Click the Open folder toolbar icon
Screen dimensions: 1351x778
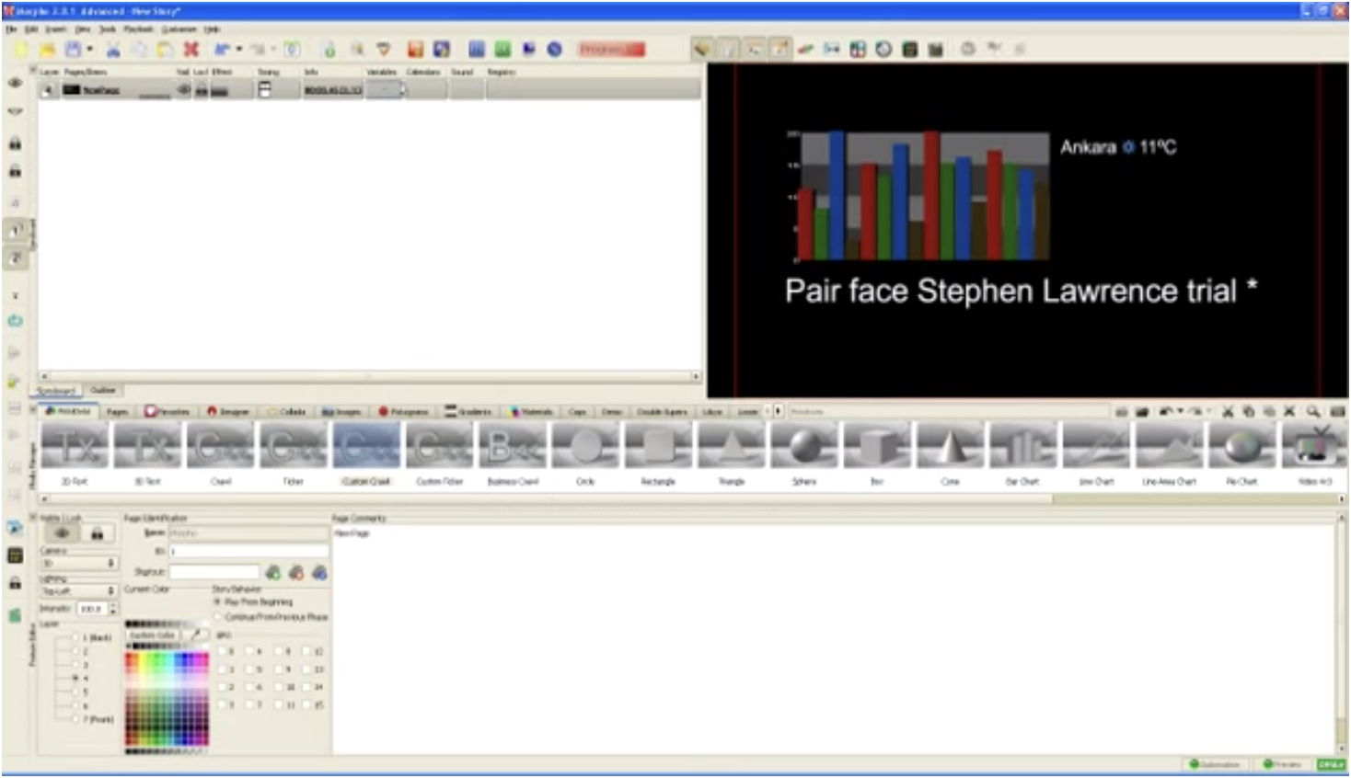(47, 49)
